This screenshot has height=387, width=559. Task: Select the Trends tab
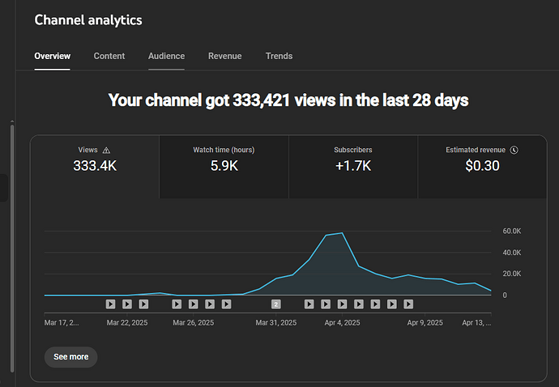coord(279,56)
